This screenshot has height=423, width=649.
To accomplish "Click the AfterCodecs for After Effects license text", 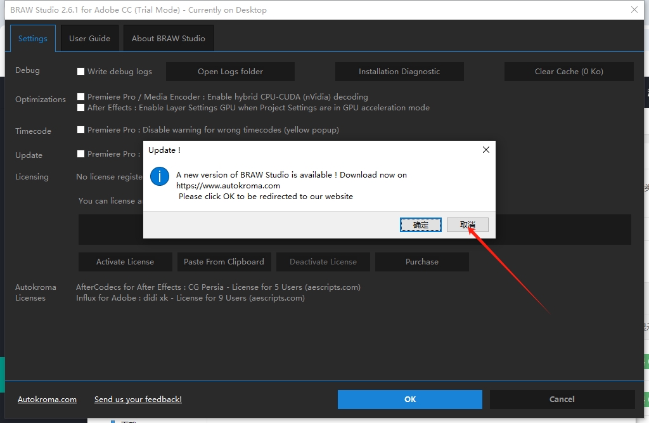I will (x=218, y=287).
